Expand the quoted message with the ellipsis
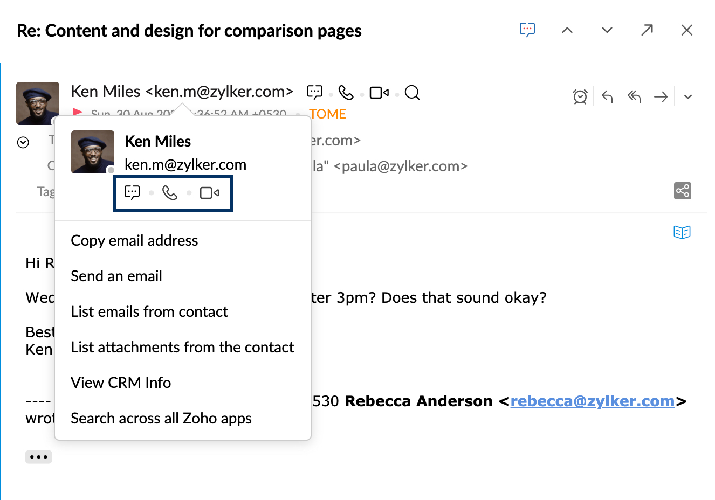Viewport: 715px width, 500px height. [x=38, y=456]
